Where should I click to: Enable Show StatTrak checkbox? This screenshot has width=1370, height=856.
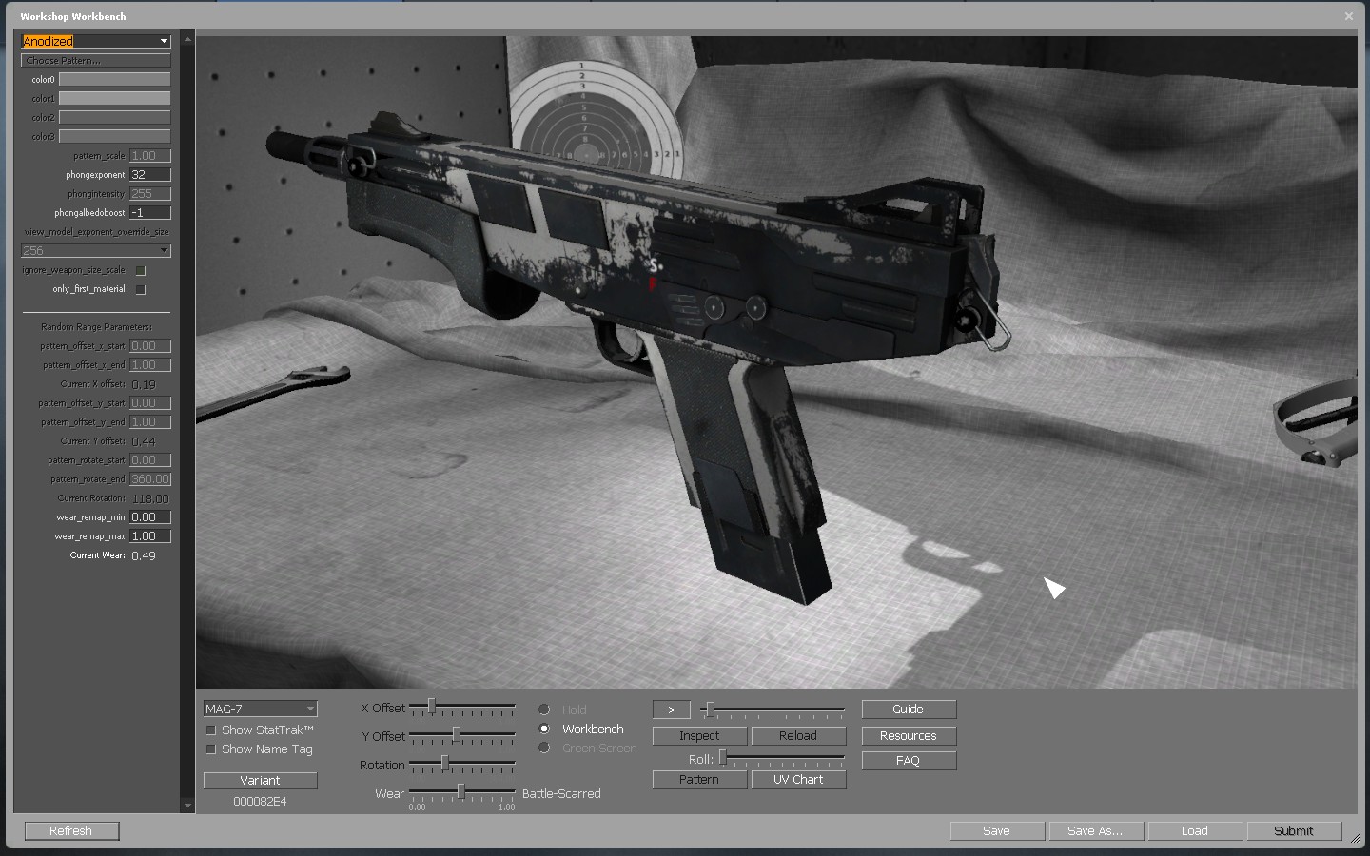pos(211,730)
